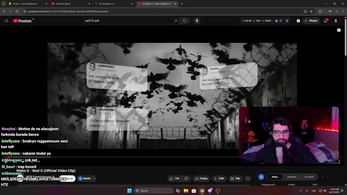Open the YouTube guide hamburger menu
This screenshot has width=347, height=195.
7,21
